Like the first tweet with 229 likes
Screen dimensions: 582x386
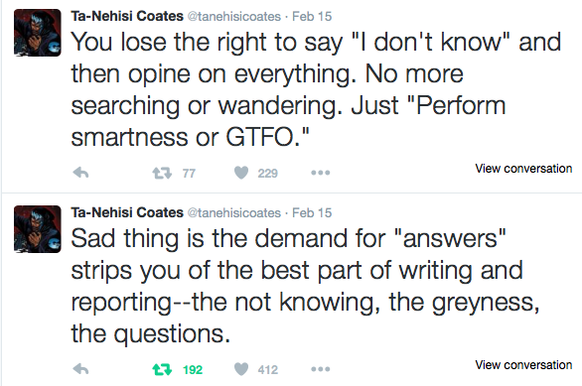[241, 173]
